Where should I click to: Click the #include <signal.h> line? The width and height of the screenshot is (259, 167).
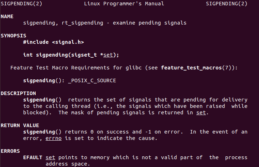point(53,42)
